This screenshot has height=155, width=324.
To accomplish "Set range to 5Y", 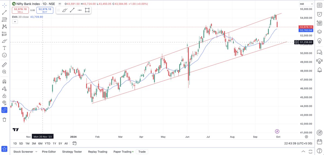I will pyautogui.click(x=60, y=143).
